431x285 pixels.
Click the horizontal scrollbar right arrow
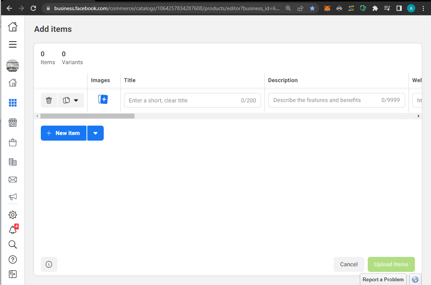click(419, 116)
